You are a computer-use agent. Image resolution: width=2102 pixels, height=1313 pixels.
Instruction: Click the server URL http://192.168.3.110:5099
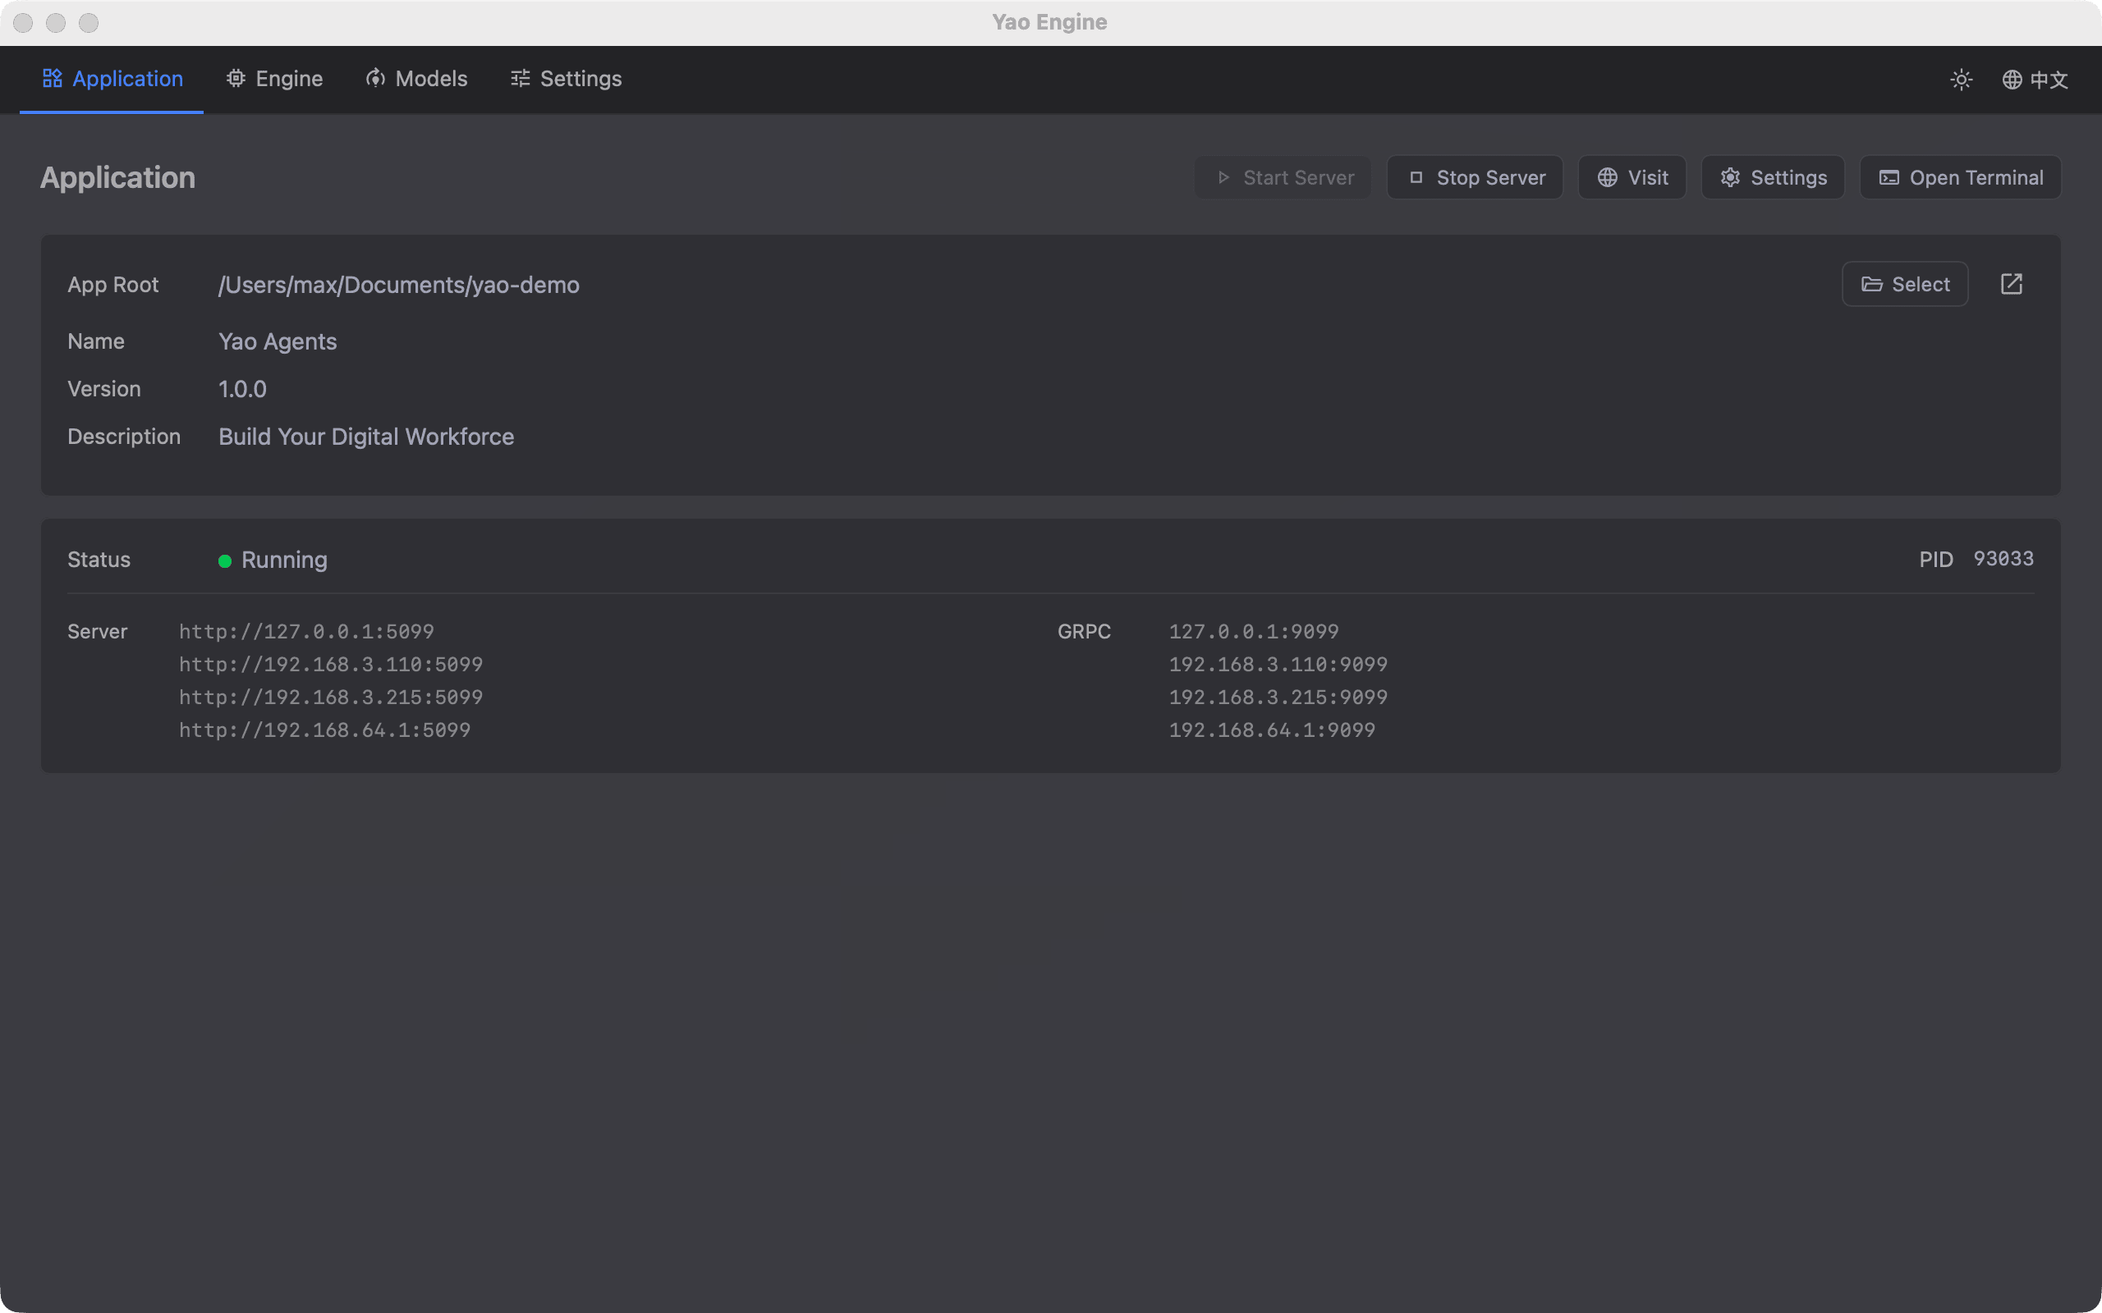point(330,666)
